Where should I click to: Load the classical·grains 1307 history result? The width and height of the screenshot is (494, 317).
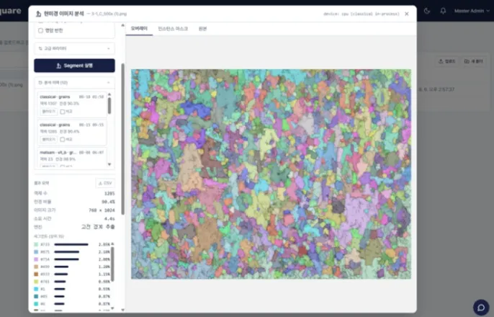[x=48, y=112]
